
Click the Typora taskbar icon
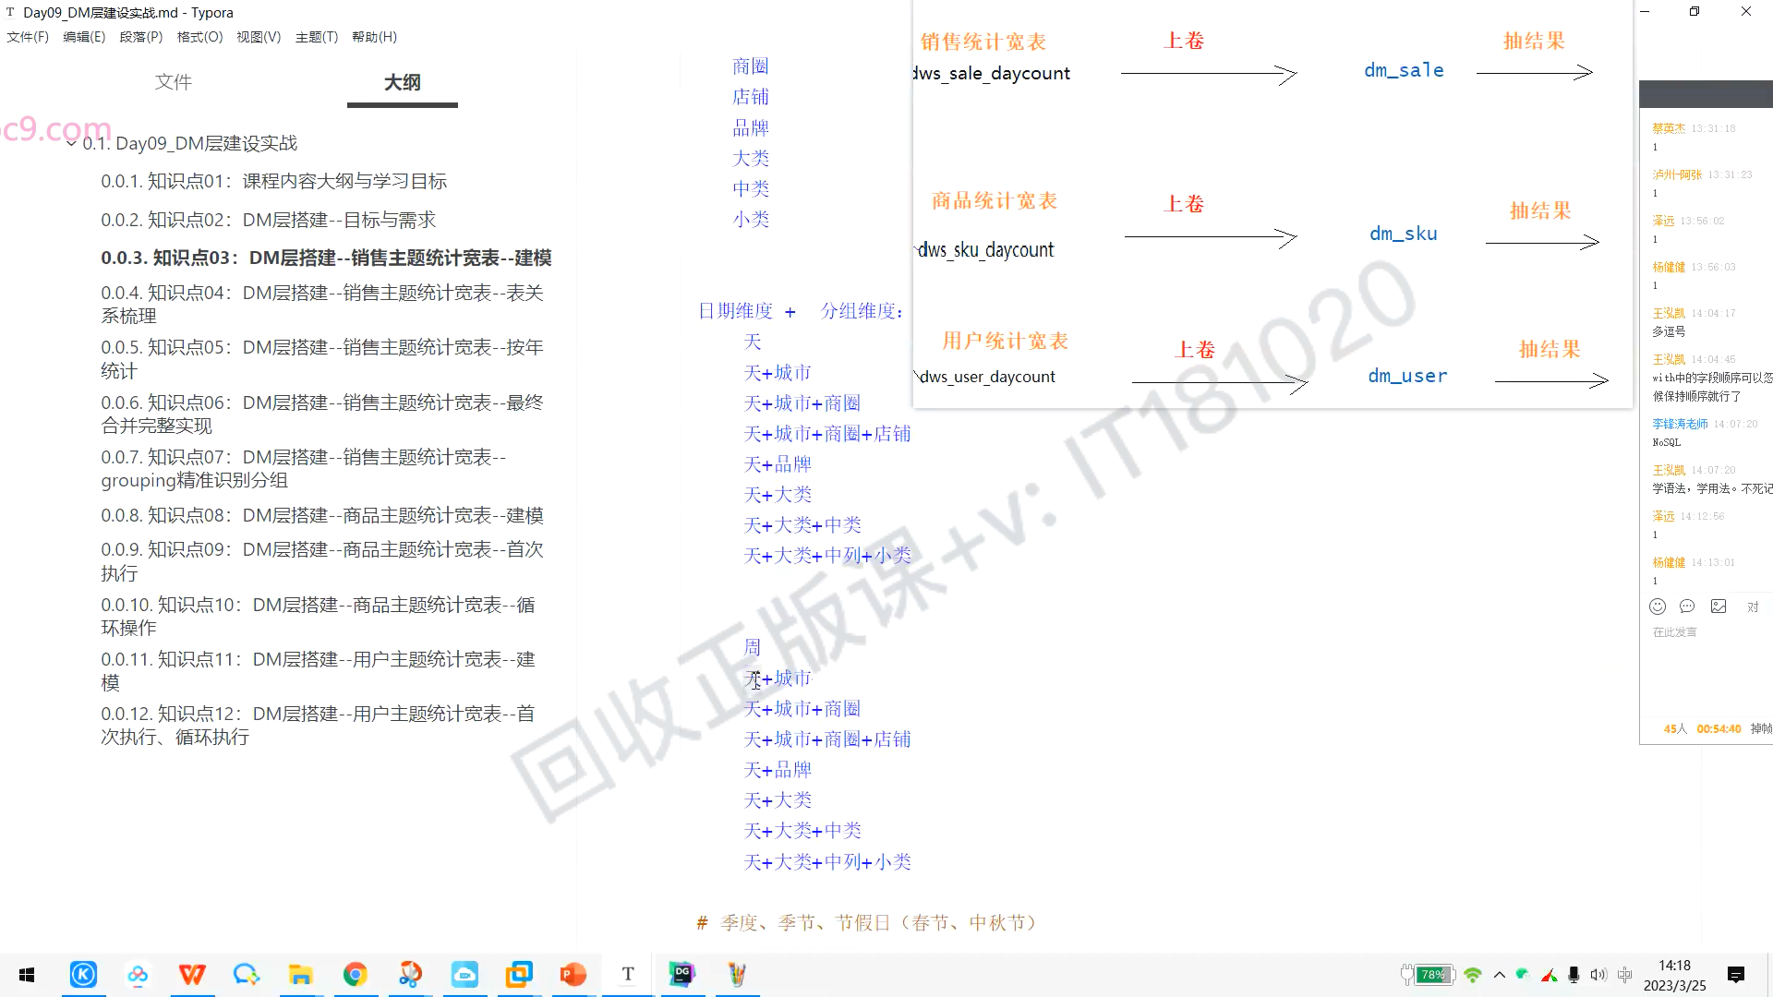pos(628,974)
